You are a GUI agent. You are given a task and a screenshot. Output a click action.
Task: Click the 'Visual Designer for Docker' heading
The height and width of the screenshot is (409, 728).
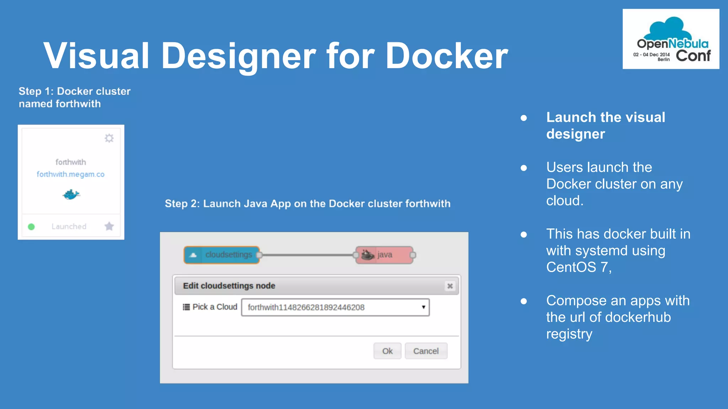tap(275, 56)
